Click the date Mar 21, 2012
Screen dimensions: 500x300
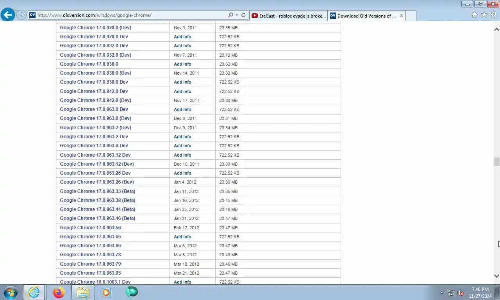[186, 273]
